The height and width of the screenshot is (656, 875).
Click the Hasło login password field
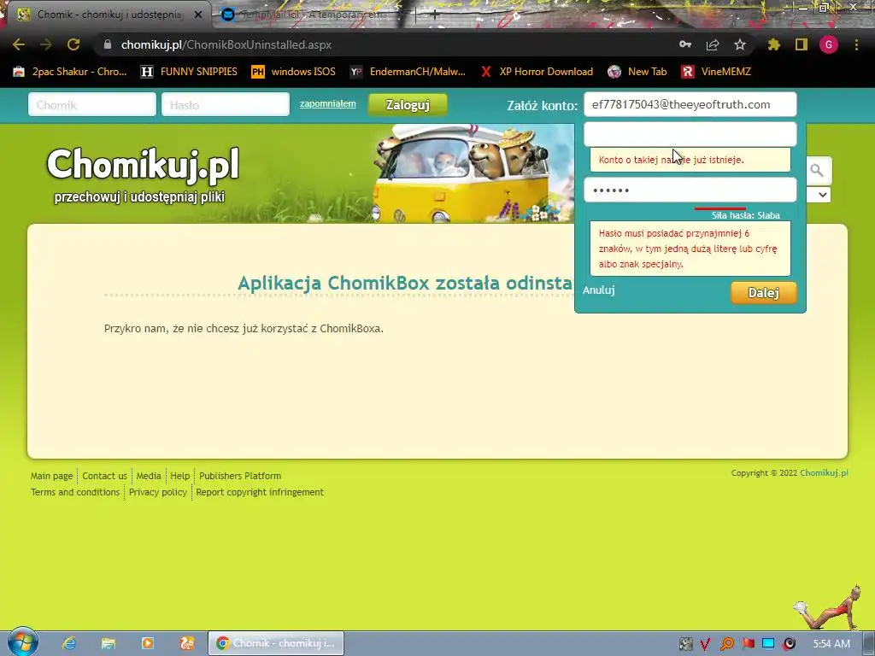pyautogui.click(x=226, y=105)
